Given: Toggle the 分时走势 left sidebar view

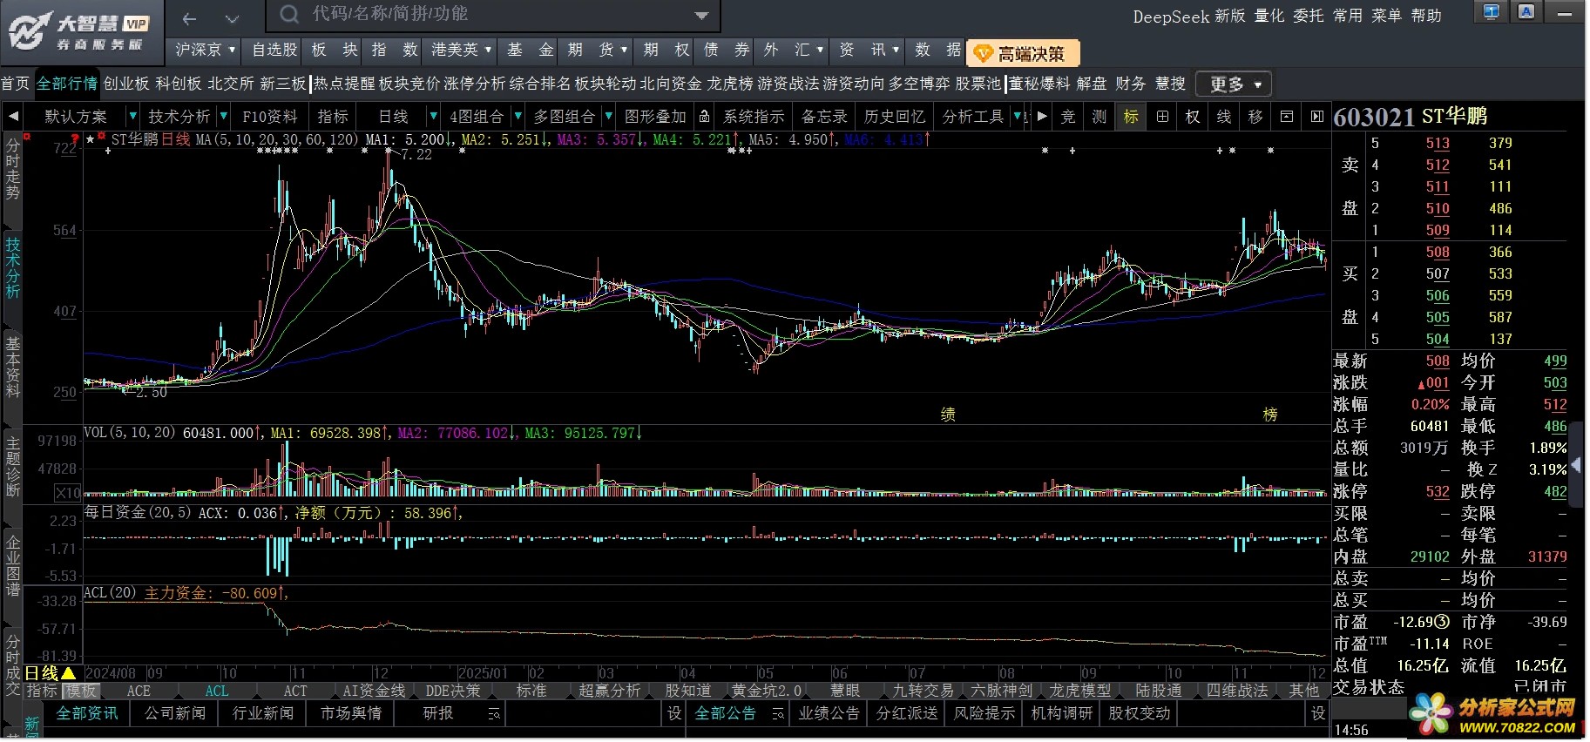Looking at the screenshot, I should (12, 168).
